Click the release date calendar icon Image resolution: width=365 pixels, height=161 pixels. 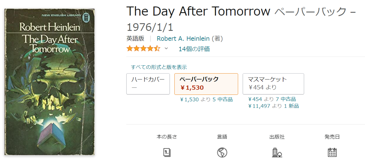point(332,152)
